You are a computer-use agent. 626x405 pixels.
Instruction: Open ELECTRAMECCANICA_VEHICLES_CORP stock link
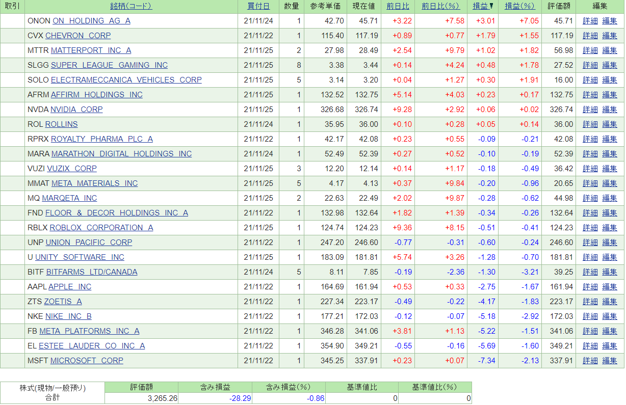point(126,80)
